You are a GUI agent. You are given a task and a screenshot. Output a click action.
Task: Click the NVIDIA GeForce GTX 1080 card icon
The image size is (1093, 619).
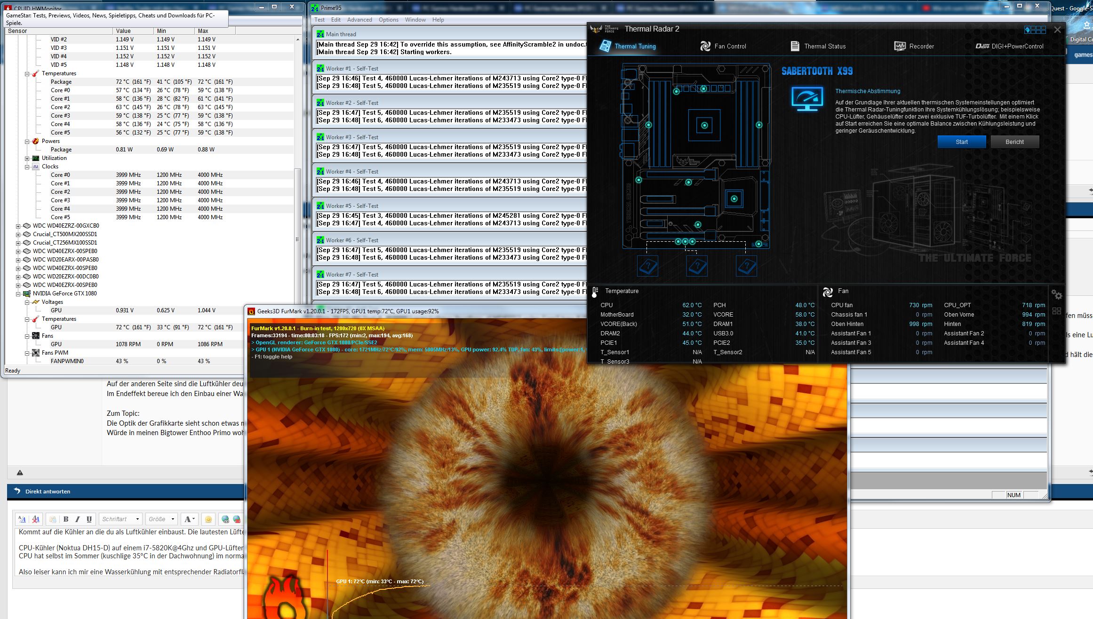coord(27,294)
